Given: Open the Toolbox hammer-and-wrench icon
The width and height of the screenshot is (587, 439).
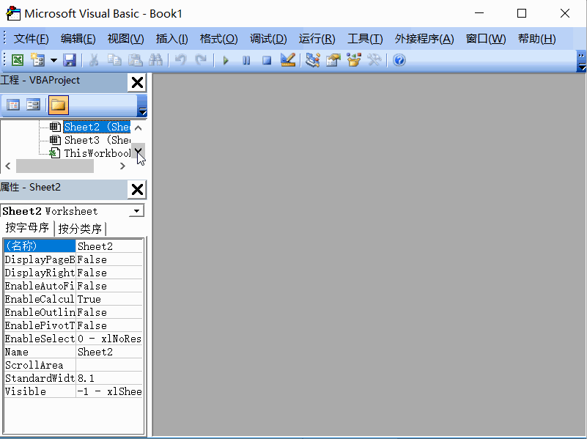Looking at the screenshot, I should pos(374,60).
